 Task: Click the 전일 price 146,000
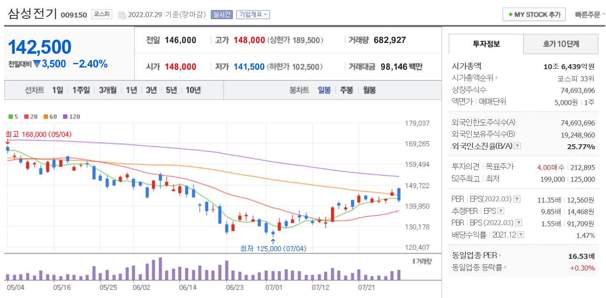(180, 40)
